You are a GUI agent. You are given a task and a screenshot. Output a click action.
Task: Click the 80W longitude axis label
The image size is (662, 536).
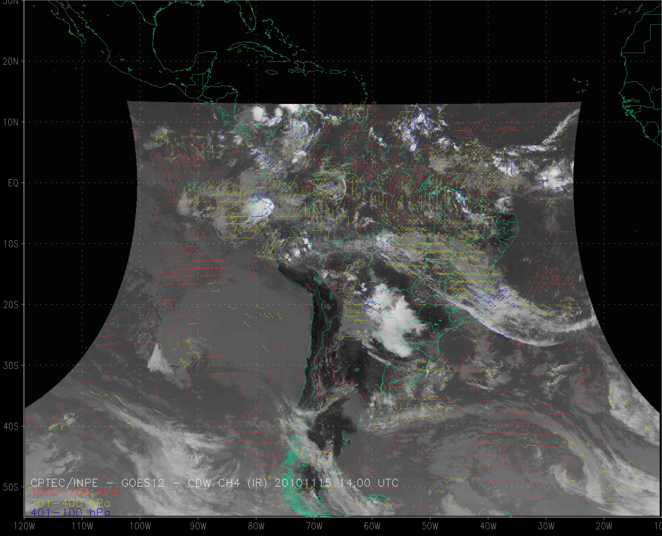coord(256,526)
